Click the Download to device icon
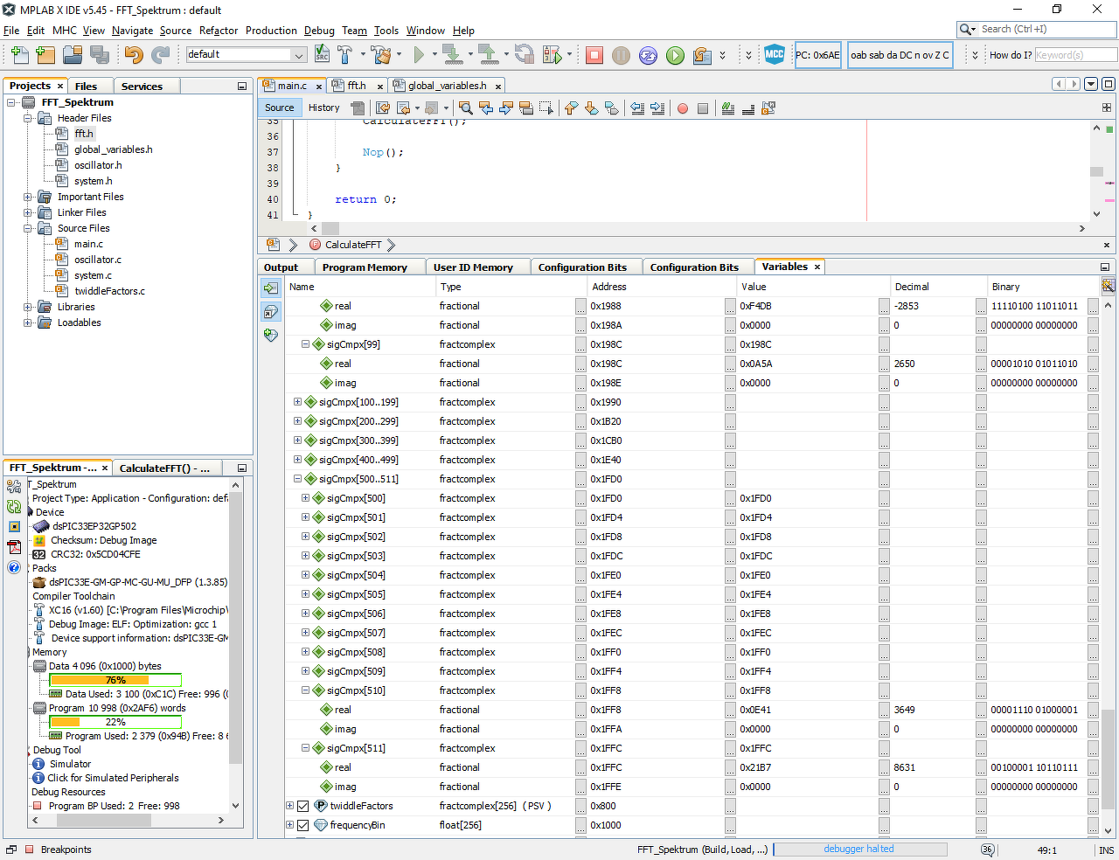Viewport: 1119px width, 860px height. coord(453,55)
